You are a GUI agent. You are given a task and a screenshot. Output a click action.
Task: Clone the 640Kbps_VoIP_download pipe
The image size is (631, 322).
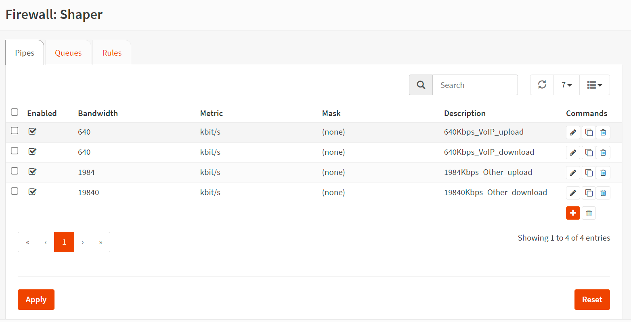pos(589,152)
